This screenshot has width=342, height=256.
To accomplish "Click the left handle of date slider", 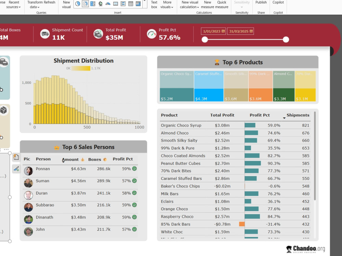I will (205, 39).
